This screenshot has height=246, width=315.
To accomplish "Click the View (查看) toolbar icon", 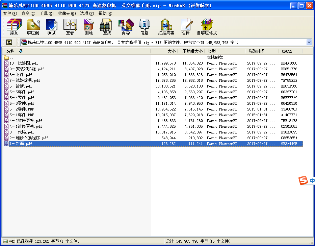I will tap(70, 27).
